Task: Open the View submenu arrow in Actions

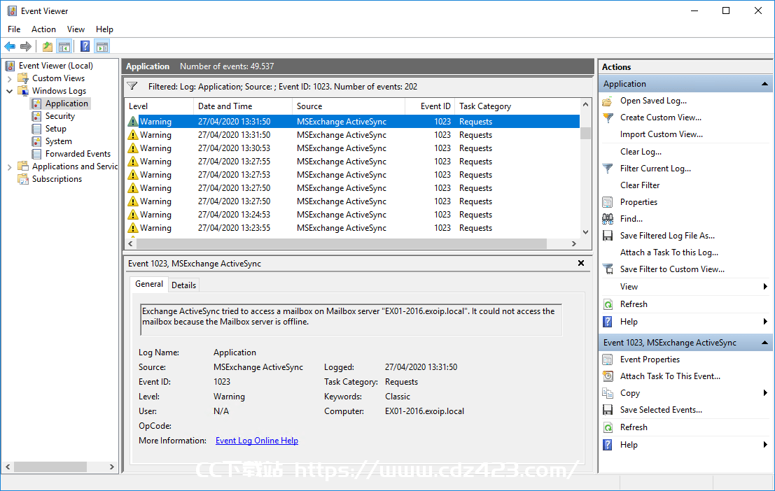Action: 765,287
